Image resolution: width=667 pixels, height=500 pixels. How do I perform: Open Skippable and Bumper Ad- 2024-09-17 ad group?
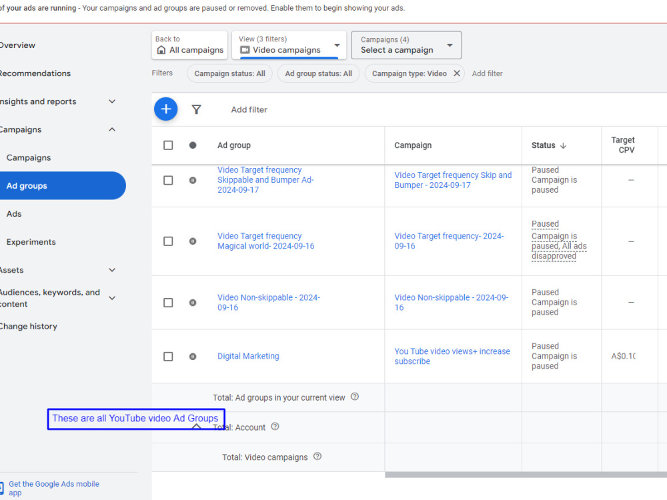265,180
